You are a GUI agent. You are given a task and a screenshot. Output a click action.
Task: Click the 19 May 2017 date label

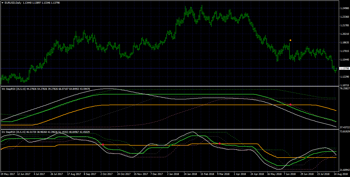tap(8, 174)
